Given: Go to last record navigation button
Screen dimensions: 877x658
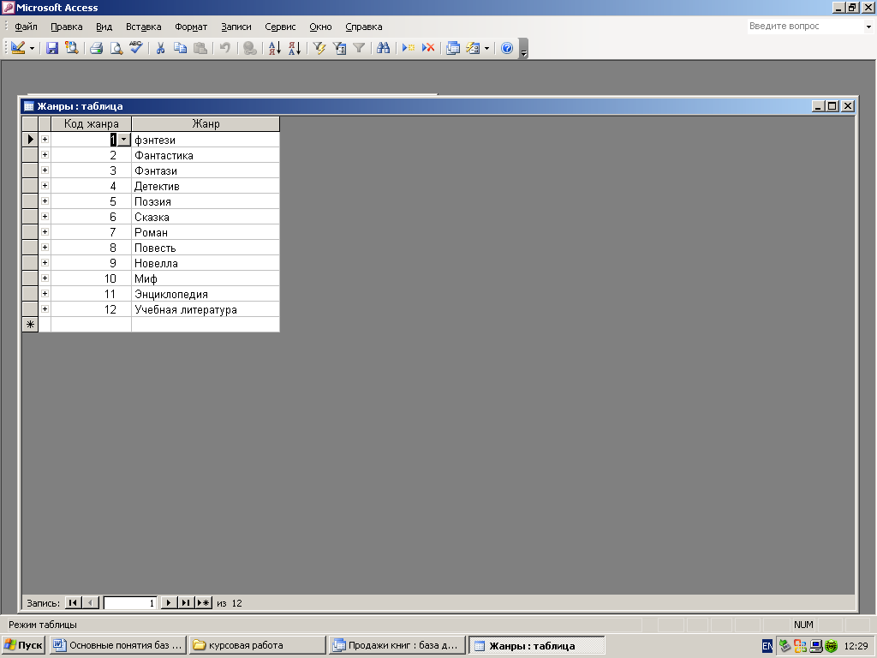Looking at the screenshot, I should 185,602.
